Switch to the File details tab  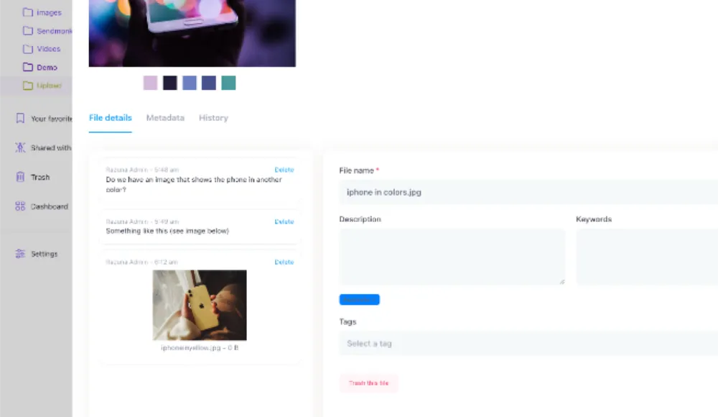click(111, 118)
